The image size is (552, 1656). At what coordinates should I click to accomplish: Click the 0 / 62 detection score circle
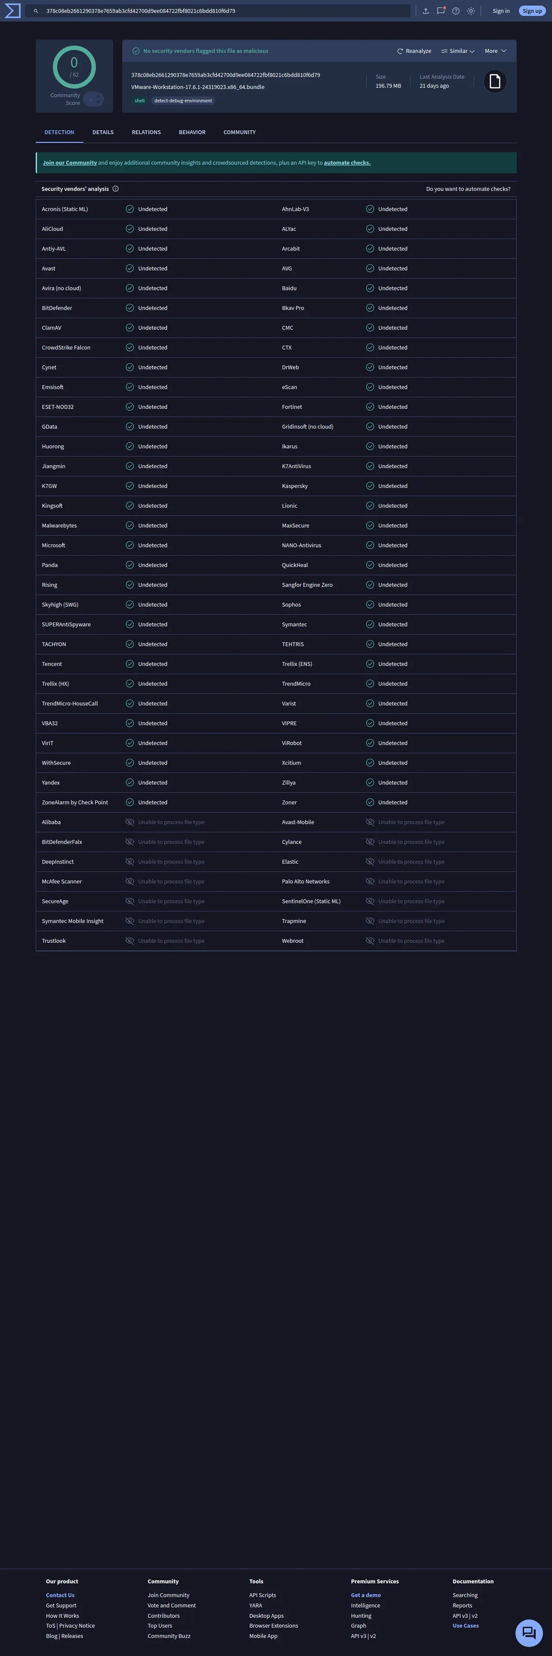click(74, 67)
